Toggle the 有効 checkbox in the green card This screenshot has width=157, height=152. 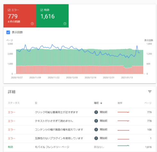[x=42, y=10]
